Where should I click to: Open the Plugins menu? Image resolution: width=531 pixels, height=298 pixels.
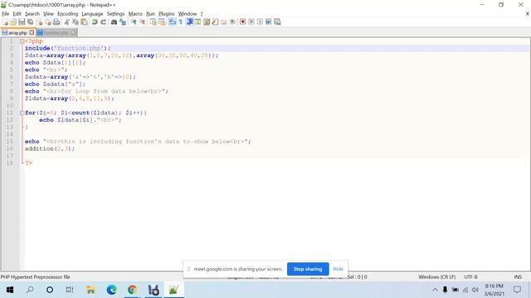point(166,14)
